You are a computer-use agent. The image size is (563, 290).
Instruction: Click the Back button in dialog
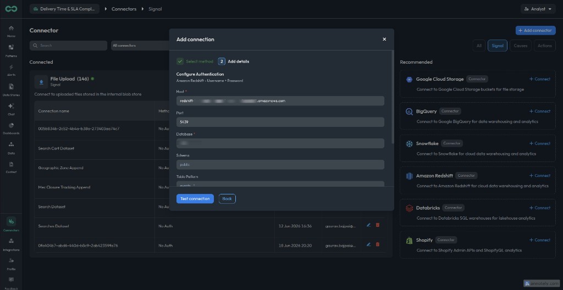point(227,199)
